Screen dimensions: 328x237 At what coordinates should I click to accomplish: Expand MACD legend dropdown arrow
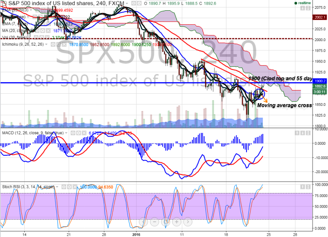coord(66,133)
